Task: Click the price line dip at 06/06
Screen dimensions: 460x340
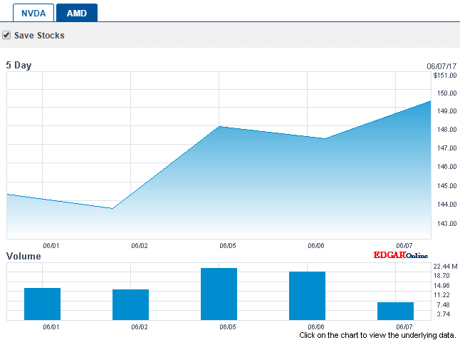Action: pyautogui.click(x=325, y=138)
